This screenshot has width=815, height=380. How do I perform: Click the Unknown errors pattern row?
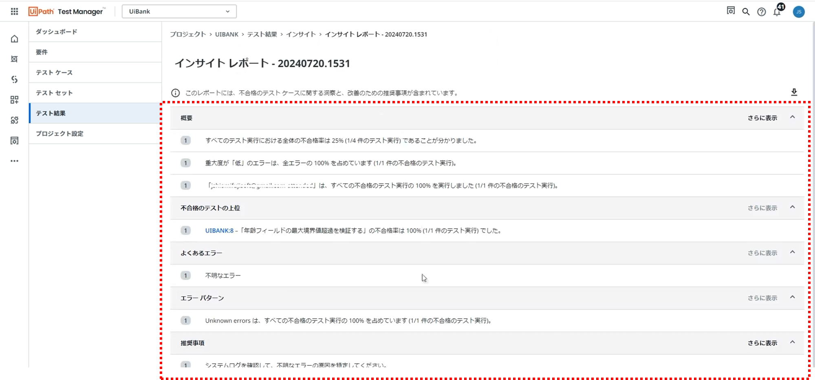point(487,321)
